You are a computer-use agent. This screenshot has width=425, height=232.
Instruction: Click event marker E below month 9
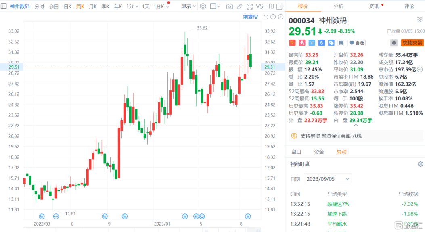click(x=105, y=216)
